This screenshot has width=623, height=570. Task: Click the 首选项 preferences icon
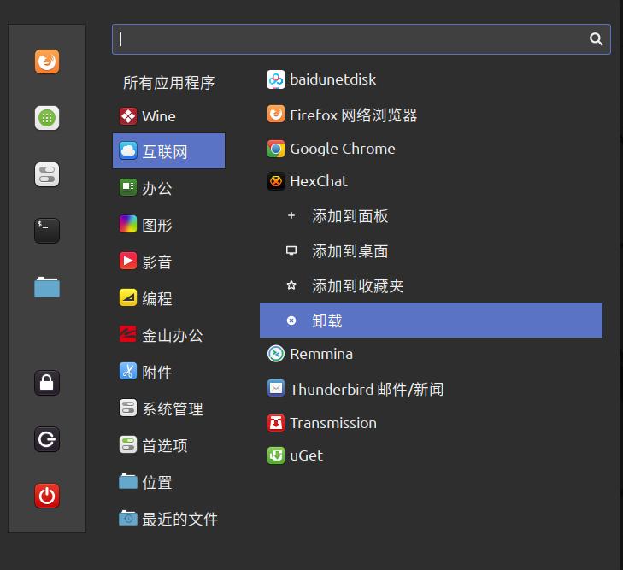tap(128, 444)
